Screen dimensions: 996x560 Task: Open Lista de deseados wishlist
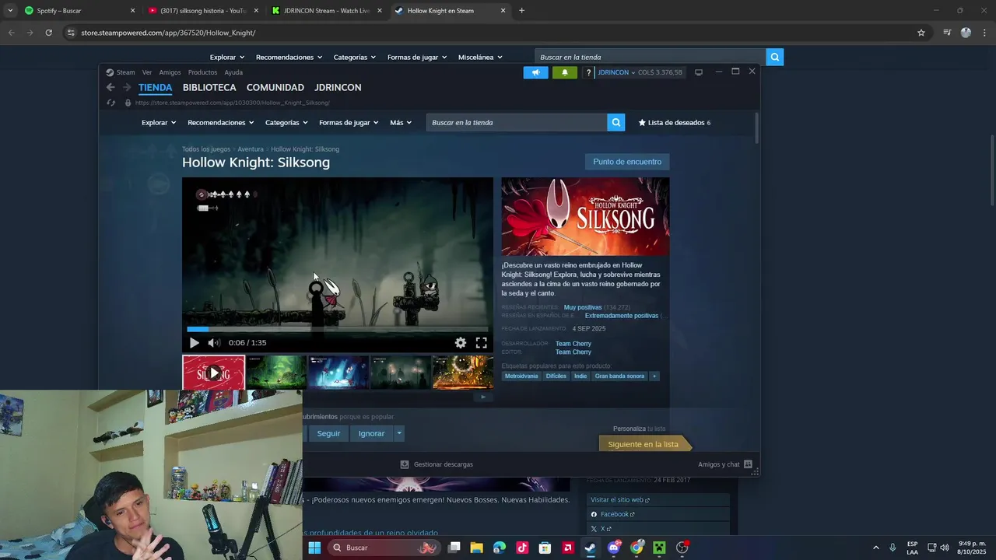(x=674, y=122)
